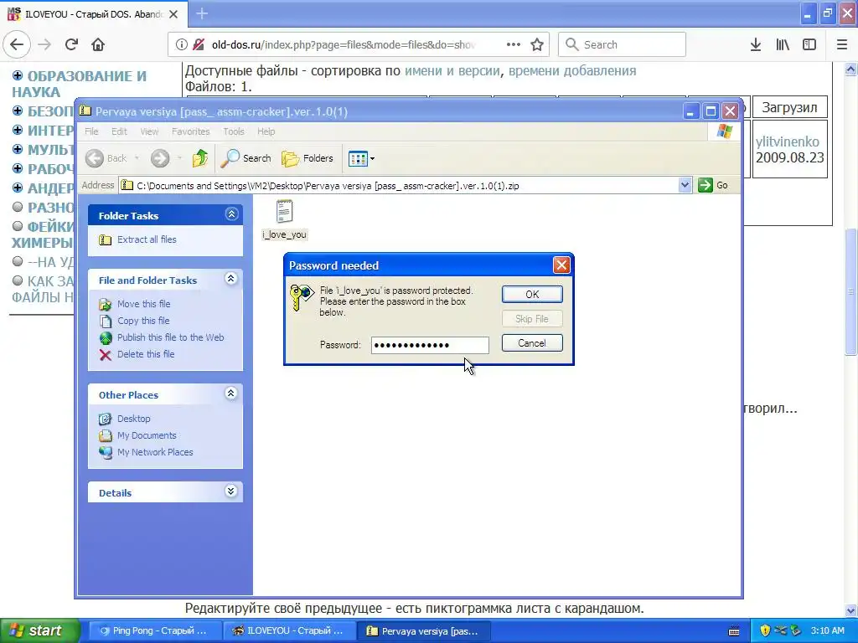Screen dimensions: 858x643
Task: Switch to ILOVEYOU taskbar window
Action: tap(290, 630)
